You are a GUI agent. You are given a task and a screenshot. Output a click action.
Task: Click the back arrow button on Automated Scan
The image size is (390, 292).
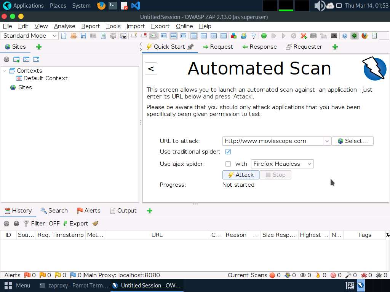click(151, 68)
